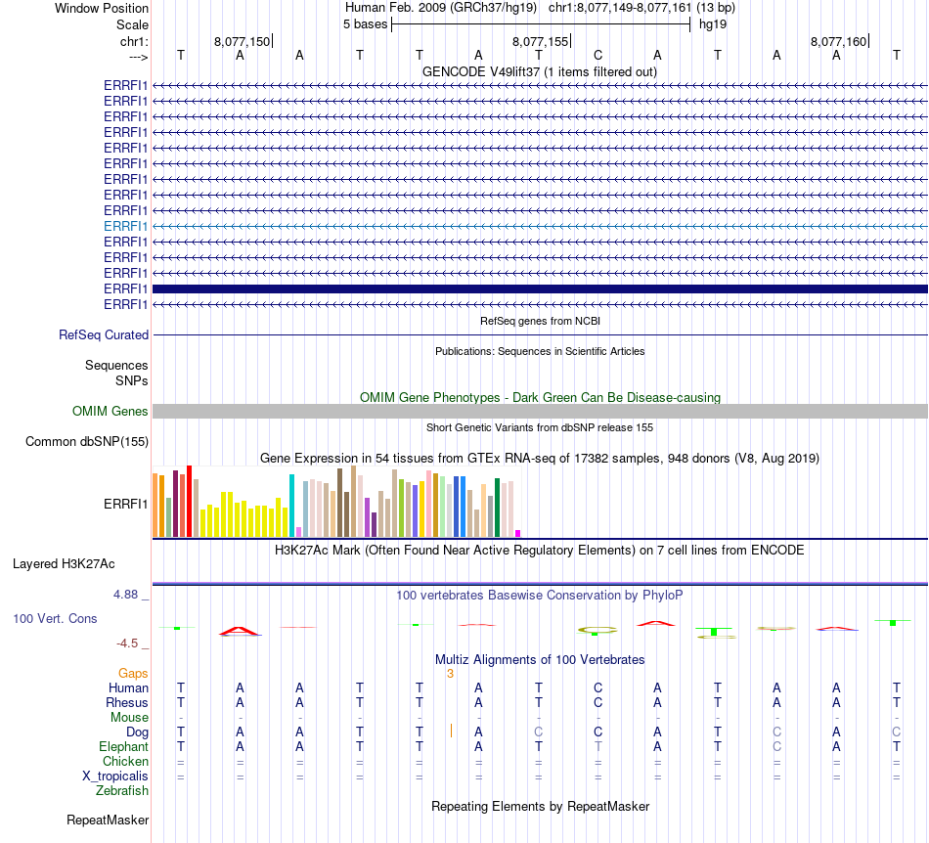Click 'Short Genetic Variants from dbSNP release 155'
Viewport: 929px width, 843px height.
(x=540, y=427)
